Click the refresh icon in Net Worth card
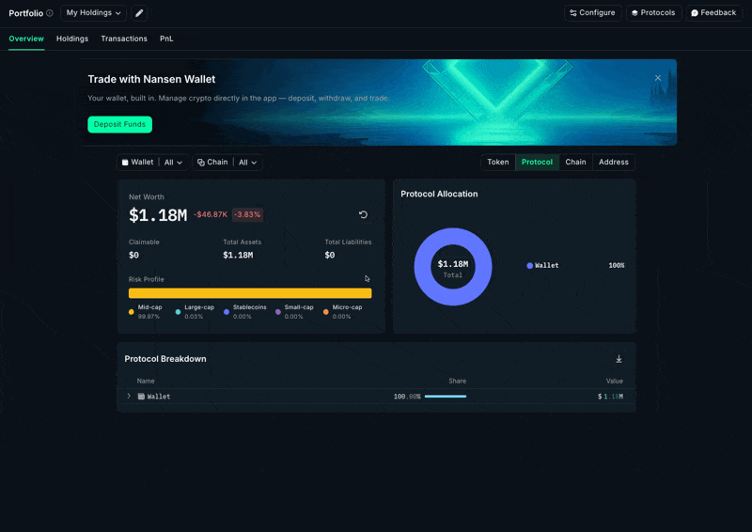 [x=363, y=214]
